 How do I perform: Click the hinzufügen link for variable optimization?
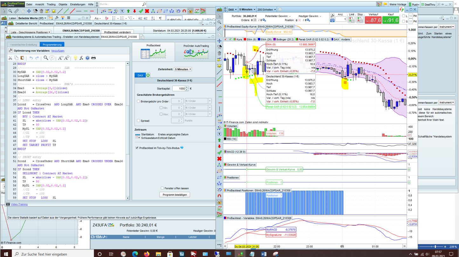(x=58, y=51)
